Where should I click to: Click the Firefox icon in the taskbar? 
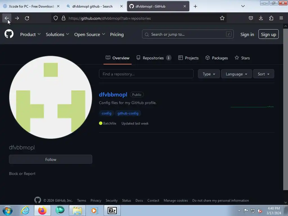click(42, 210)
